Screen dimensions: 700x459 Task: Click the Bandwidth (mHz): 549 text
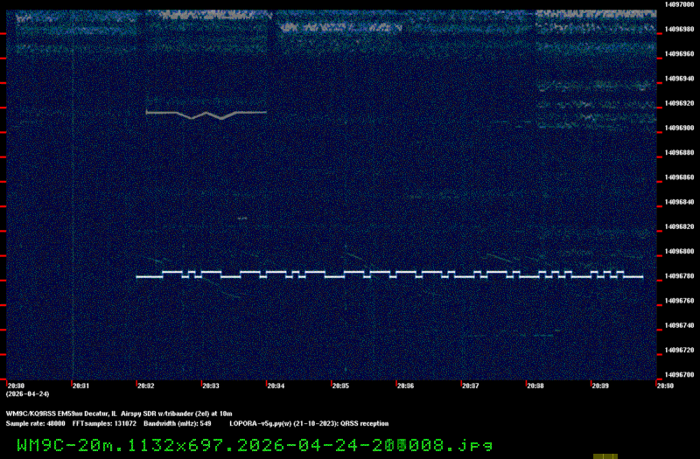point(178,424)
